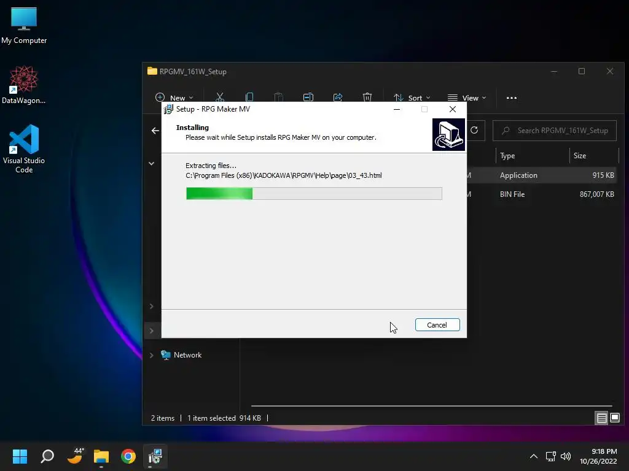Collapse the expanded navigation pane section

pyautogui.click(x=151, y=163)
